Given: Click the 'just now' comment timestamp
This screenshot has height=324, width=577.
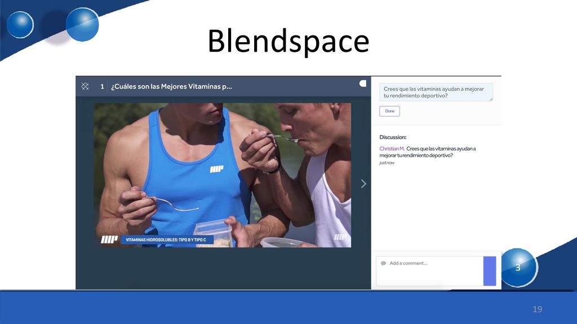Looking at the screenshot, I should [387, 163].
